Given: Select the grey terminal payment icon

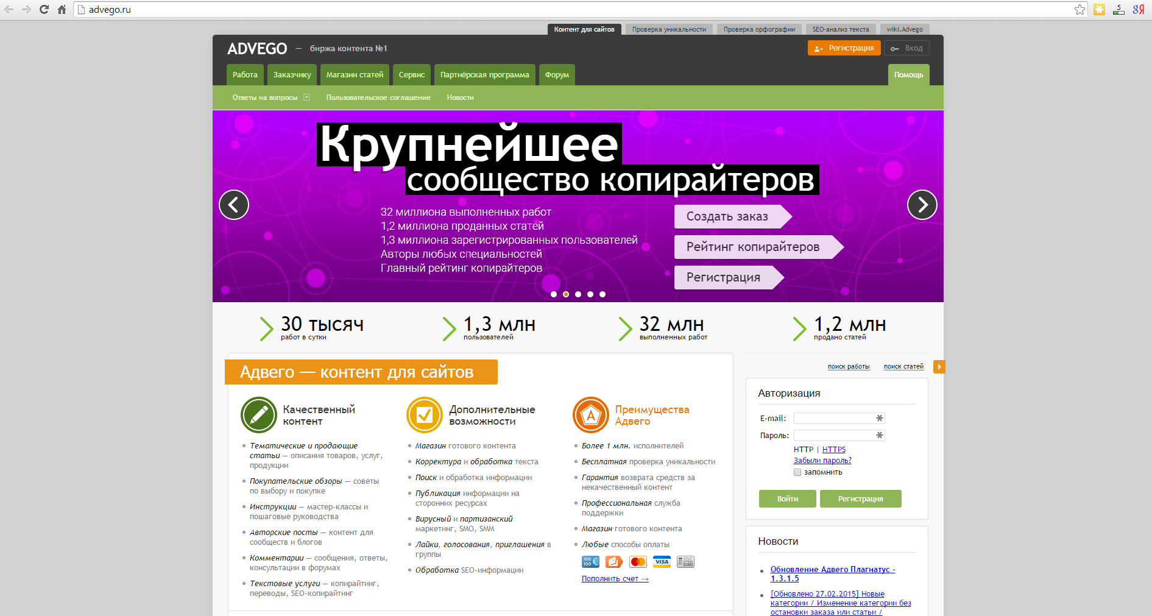Looking at the screenshot, I should tap(685, 562).
